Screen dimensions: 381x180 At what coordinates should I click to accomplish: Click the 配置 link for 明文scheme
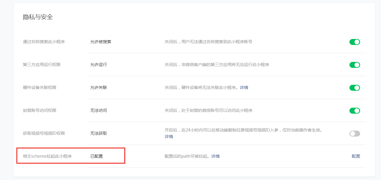[x=356, y=156]
